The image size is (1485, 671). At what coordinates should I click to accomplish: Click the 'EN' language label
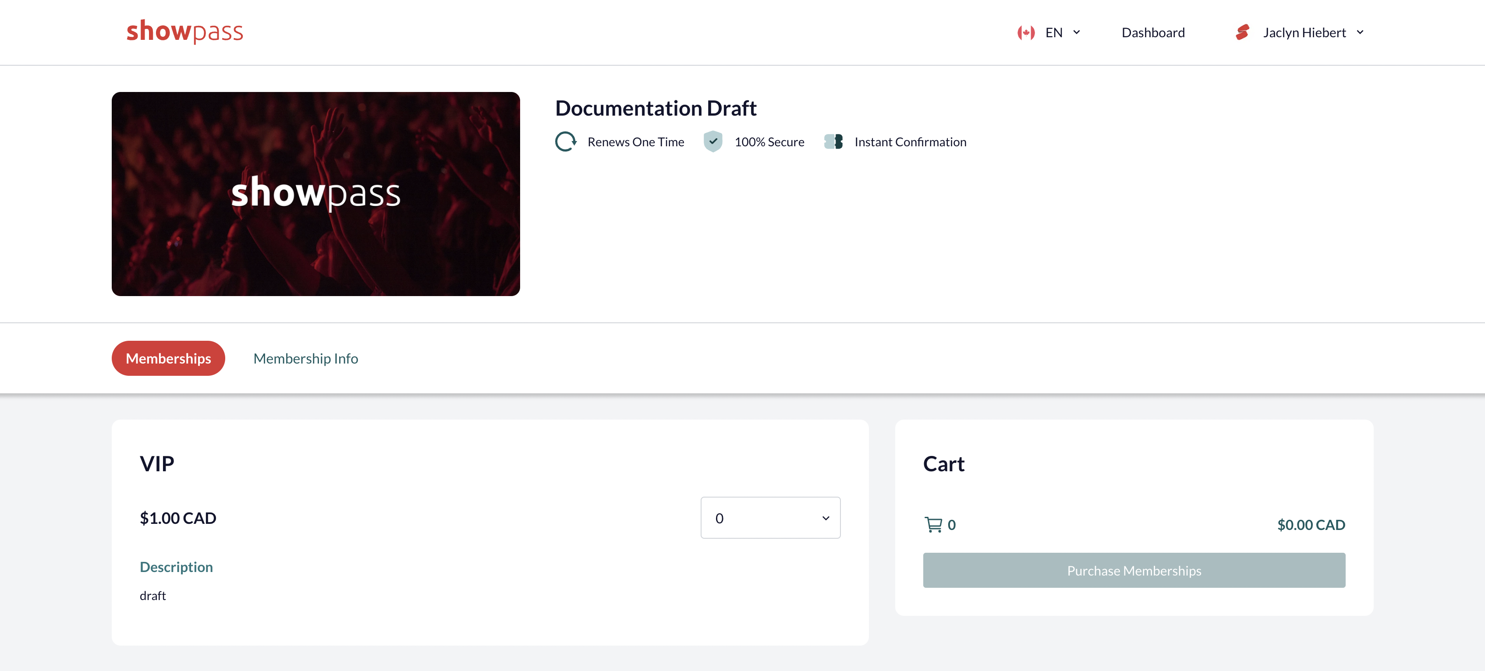(1054, 33)
